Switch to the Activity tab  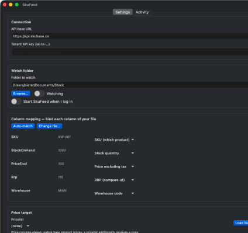tap(142, 12)
